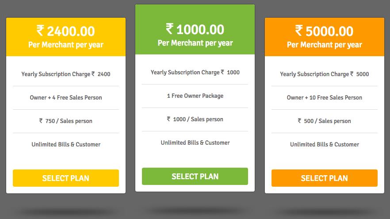Select the yellow 2400 plan button
390x219 pixels.
(x=65, y=178)
